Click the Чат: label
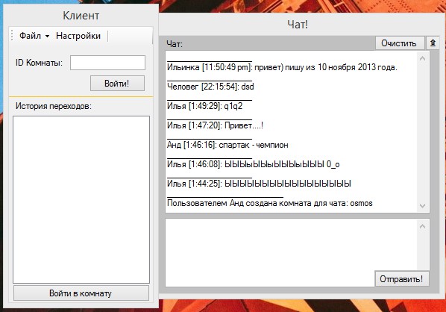 (x=175, y=44)
